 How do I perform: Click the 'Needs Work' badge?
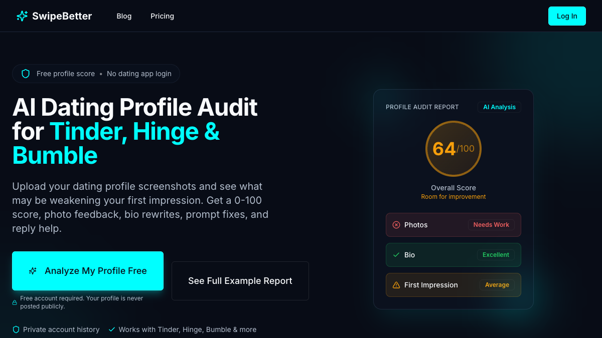pyautogui.click(x=491, y=225)
